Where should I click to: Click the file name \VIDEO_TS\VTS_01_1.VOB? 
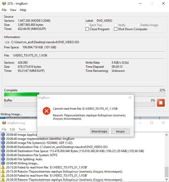(x=30, y=55)
